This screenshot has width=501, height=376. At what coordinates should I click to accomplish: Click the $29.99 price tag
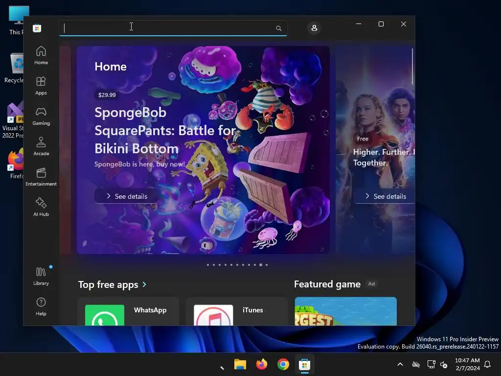(x=107, y=95)
